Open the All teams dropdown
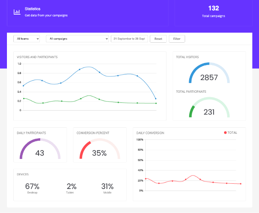 (x=26, y=39)
